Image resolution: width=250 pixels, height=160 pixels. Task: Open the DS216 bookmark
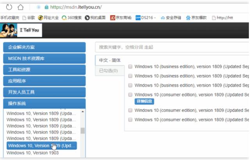tap(145, 18)
